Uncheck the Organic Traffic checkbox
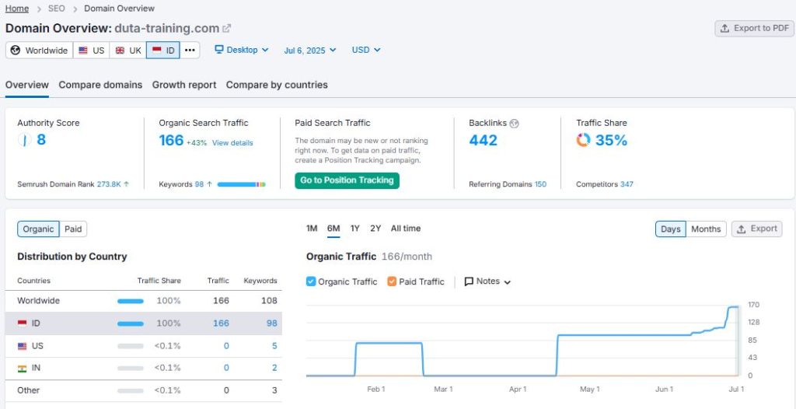The image size is (796, 409). 311,281
